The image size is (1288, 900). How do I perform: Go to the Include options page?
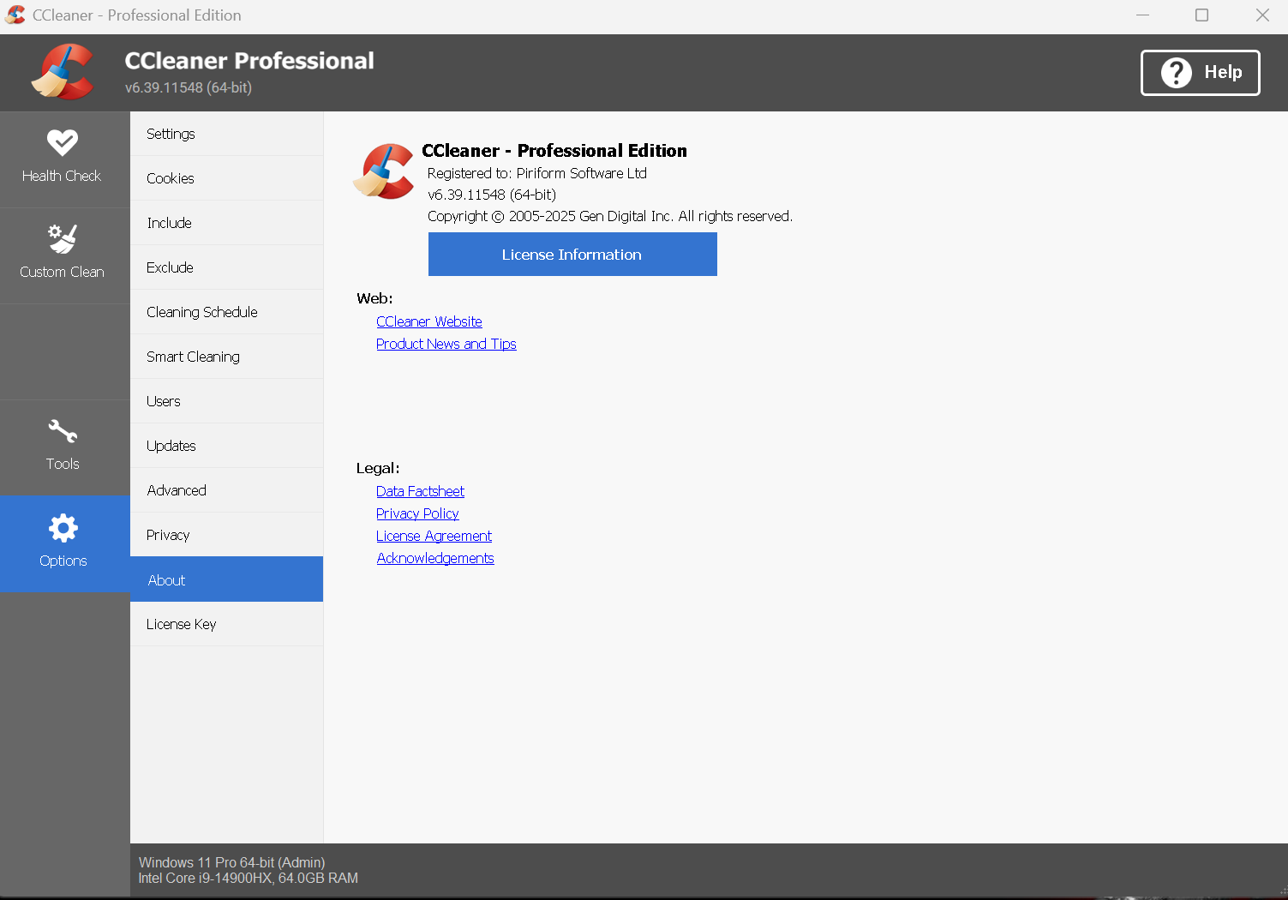pos(226,223)
